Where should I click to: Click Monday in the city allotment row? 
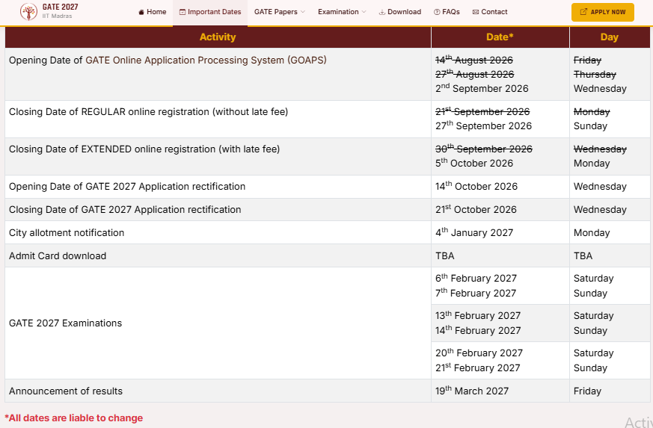pos(592,233)
